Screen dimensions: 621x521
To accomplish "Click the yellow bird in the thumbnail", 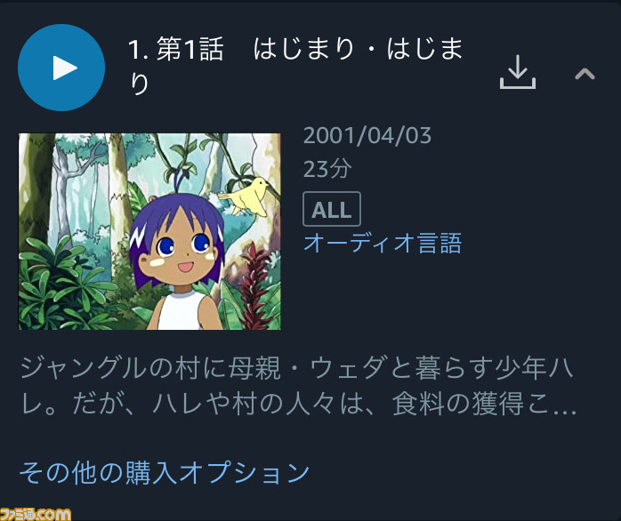I will [246, 196].
